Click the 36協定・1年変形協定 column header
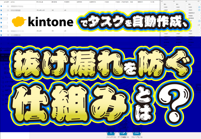The height and width of the screenshot is (139, 201). tap(122, 2)
